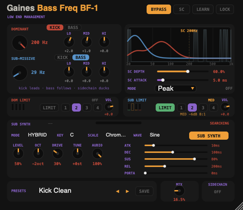
Task: Open the KEY selector showing C
Action: (72, 135)
